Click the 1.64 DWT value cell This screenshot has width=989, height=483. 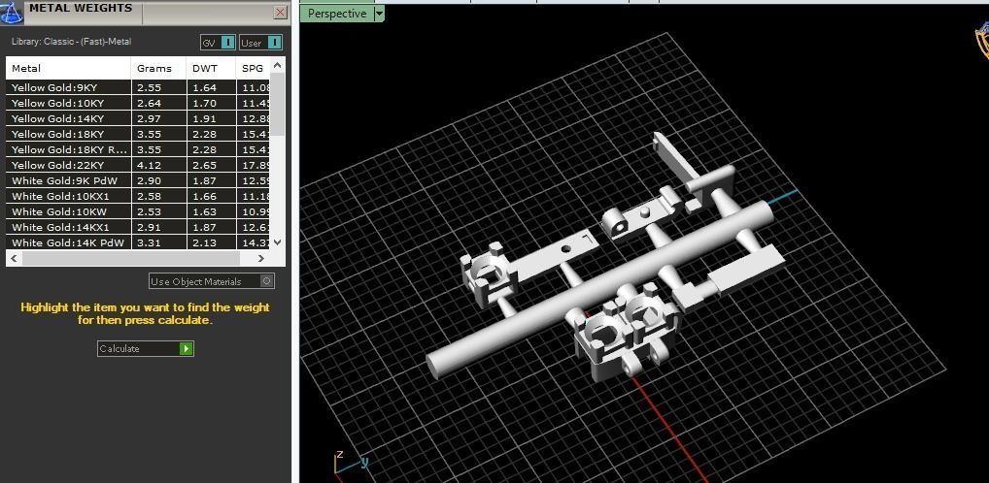[211, 87]
